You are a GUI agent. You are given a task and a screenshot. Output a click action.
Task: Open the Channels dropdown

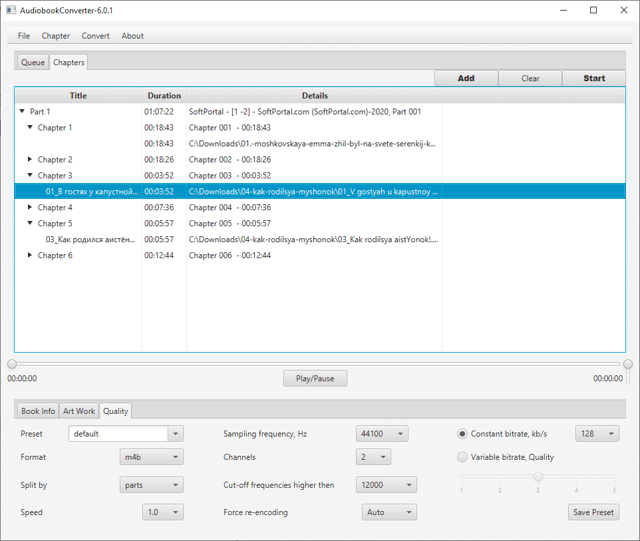(x=373, y=457)
